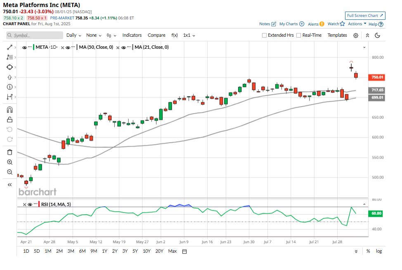This screenshot has height=270, width=402.
Task: Open the Templates menu
Action: click(337, 36)
